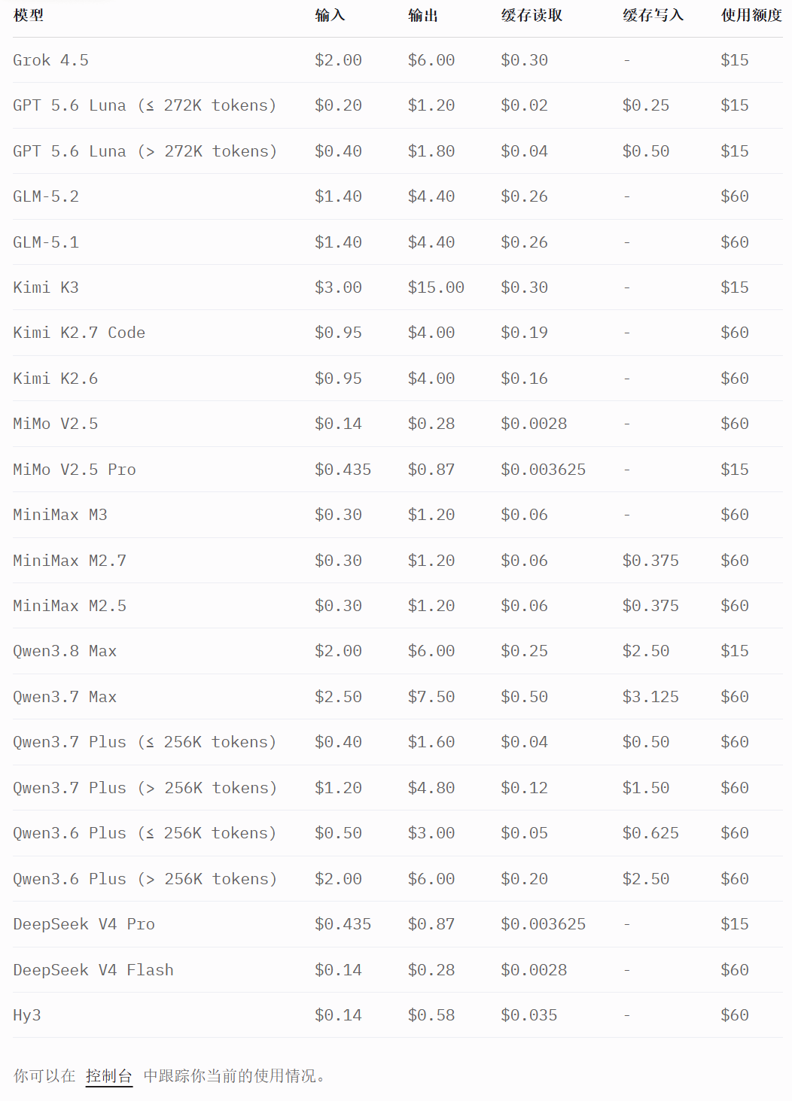This screenshot has width=792, height=1101.
Task: Select the Kimi K3 row label
Action: point(46,287)
